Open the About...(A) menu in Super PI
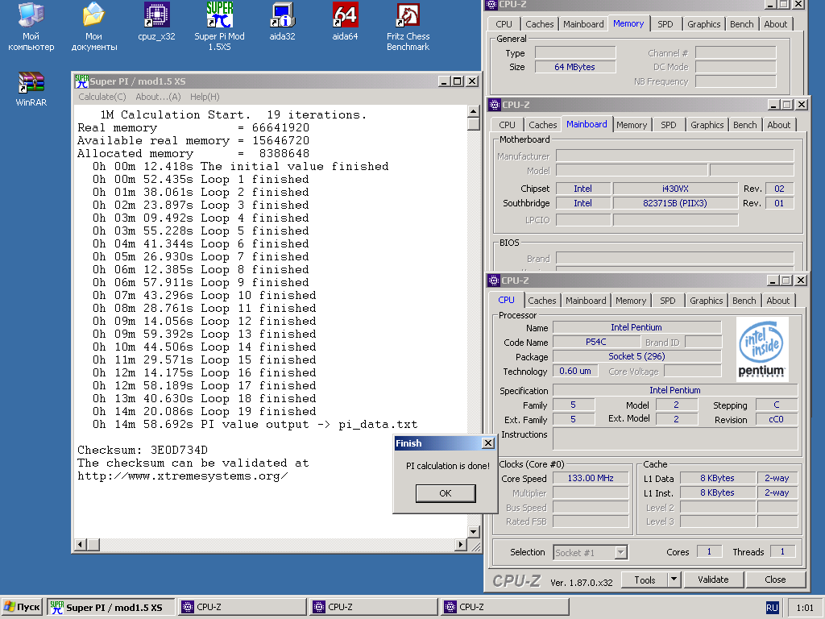 [158, 97]
